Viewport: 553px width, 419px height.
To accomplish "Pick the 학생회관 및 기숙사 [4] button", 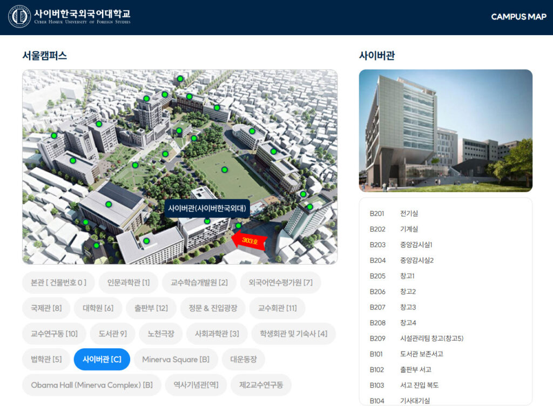I will pos(293,334).
